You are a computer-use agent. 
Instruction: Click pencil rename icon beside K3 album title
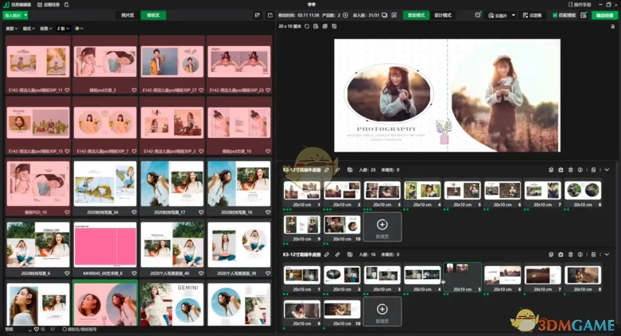pyautogui.click(x=327, y=254)
